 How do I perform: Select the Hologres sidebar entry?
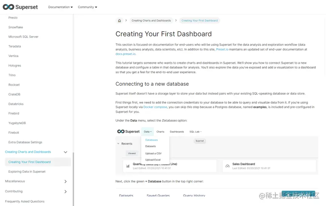(x=15, y=65)
